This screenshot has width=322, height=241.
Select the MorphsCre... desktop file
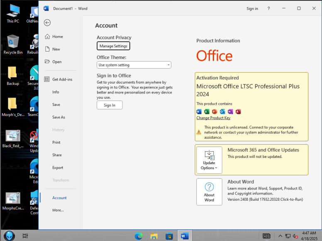point(13,201)
